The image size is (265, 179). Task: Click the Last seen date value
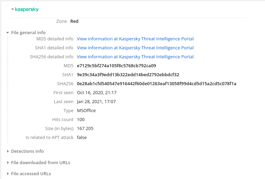click(96, 102)
